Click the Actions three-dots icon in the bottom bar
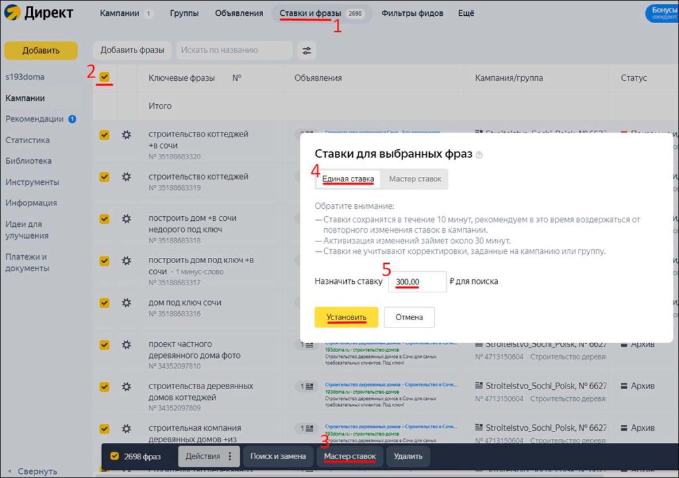 pos(230,456)
